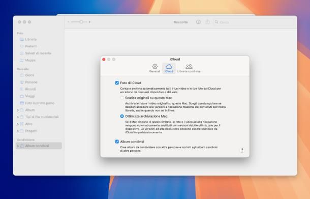Click the Preferiti heart icon
This screenshot has height=199, width=310.
pos(22,46)
